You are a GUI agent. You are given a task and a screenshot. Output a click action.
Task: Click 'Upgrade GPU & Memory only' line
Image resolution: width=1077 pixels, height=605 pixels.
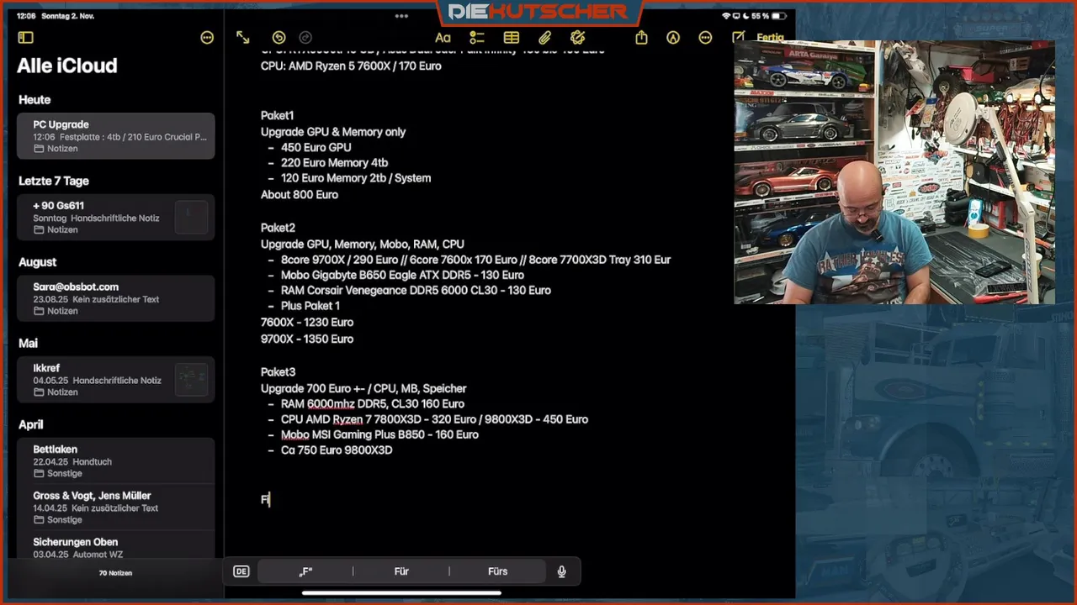[333, 132]
